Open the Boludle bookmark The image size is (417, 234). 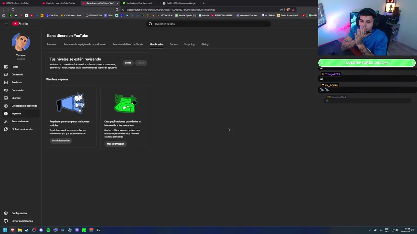tap(204, 15)
